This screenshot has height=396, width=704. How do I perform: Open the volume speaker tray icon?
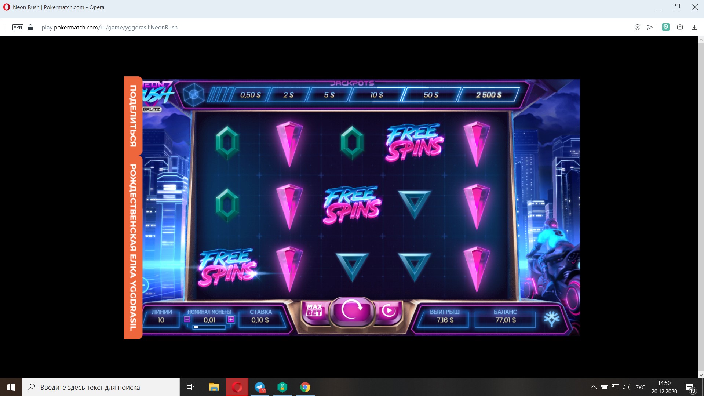click(626, 387)
